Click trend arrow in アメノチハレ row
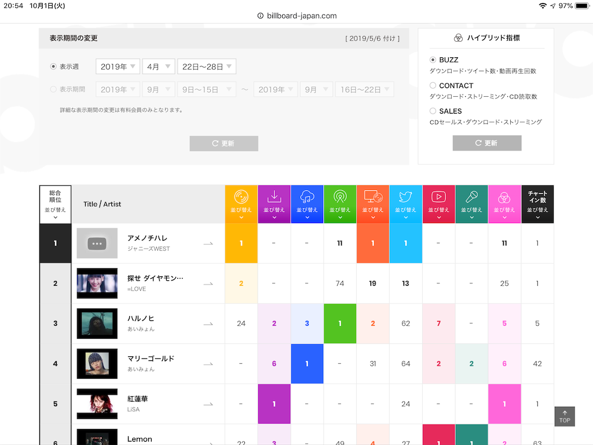Screen dimensions: 593x445 click(x=208, y=244)
